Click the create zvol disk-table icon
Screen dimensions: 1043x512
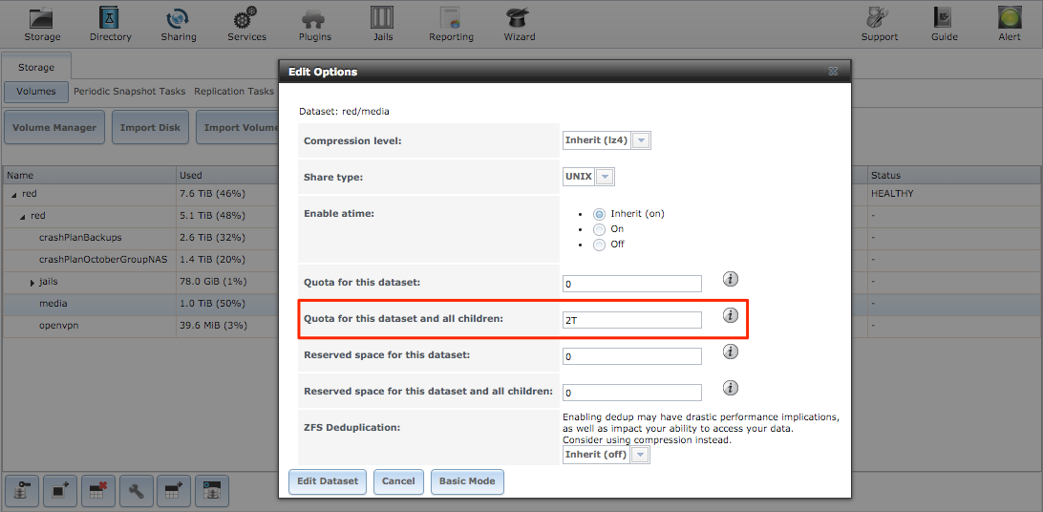[212, 491]
